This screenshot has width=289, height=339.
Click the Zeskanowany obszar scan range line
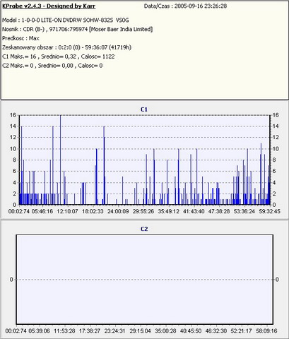[x=66, y=47]
